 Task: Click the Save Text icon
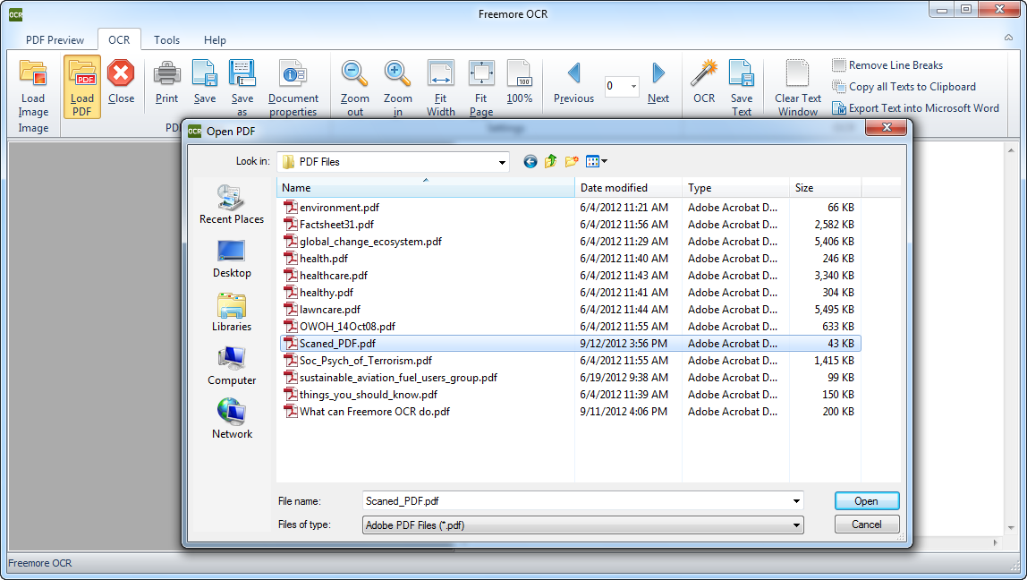point(742,73)
